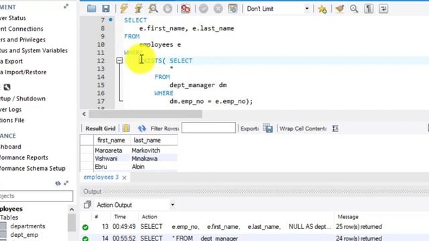Stop query execution icon
This screenshot has width=429, height=241.
pos(168,9)
